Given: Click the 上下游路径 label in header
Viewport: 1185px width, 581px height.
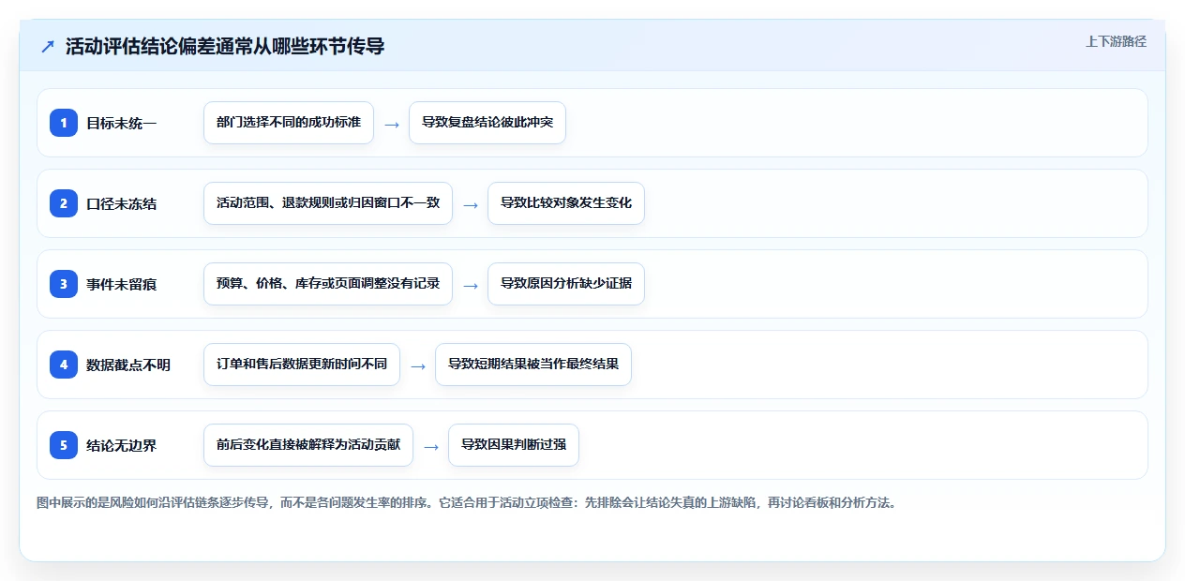Looking at the screenshot, I should [x=1116, y=41].
